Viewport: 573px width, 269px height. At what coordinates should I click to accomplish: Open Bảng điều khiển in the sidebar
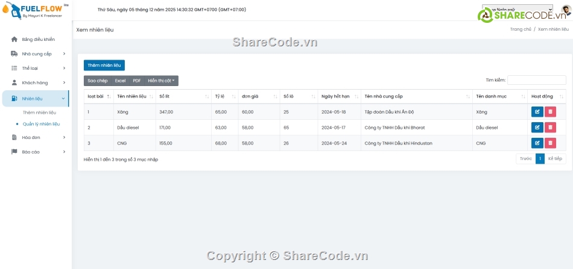pyautogui.click(x=38, y=39)
